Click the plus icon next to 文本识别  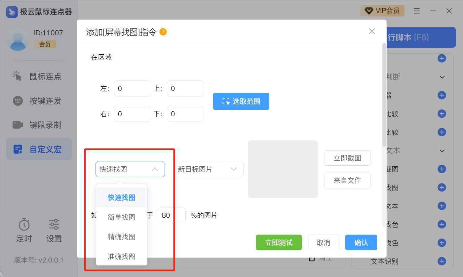point(442,261)
